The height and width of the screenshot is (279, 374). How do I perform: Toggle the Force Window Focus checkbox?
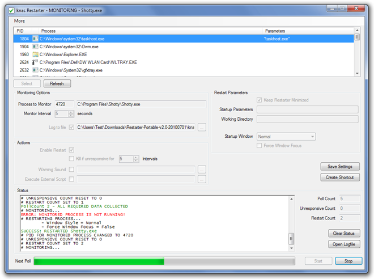(259, 145)
